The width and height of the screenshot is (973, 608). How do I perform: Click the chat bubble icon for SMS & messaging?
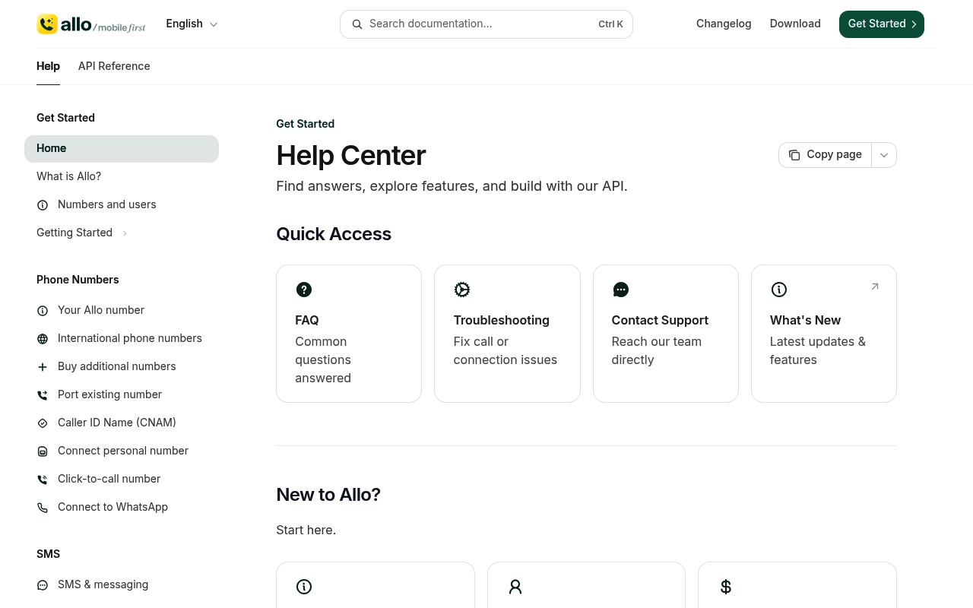click(x=43, y=585)
